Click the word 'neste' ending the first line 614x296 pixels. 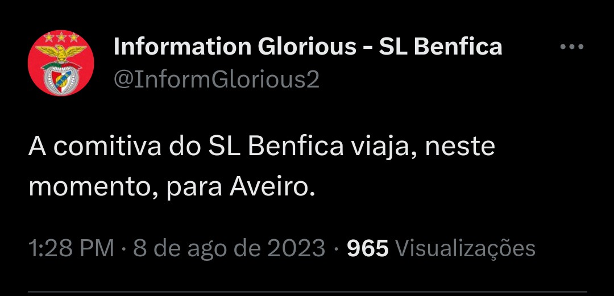[x=460, y=148]
